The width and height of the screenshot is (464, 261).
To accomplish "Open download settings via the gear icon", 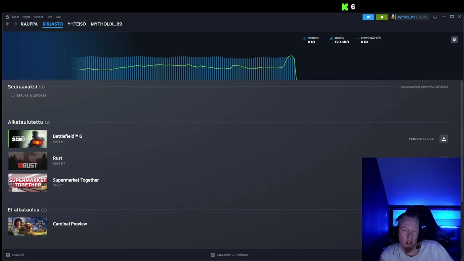I will click(454, 40).
